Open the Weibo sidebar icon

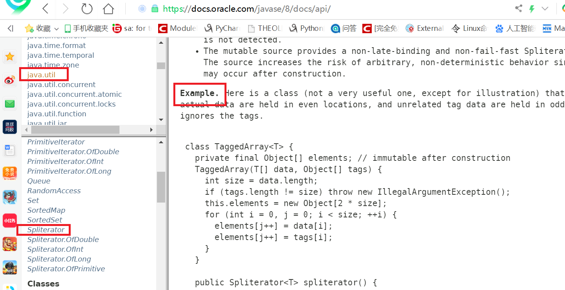[10, 80]
